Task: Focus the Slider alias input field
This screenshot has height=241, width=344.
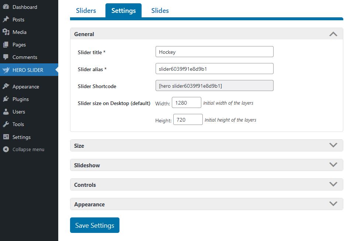Action: [214, 69]
